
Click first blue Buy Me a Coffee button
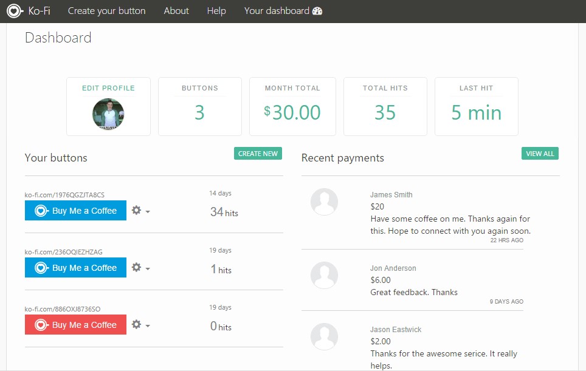click(75, 211)
